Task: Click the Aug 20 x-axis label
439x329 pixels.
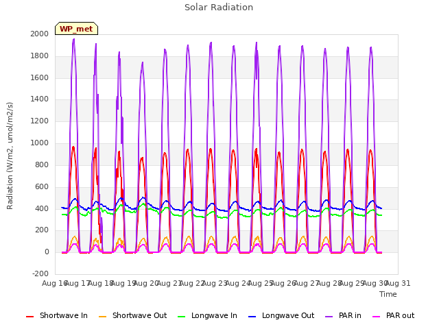Action: click(x=146, y=283)
